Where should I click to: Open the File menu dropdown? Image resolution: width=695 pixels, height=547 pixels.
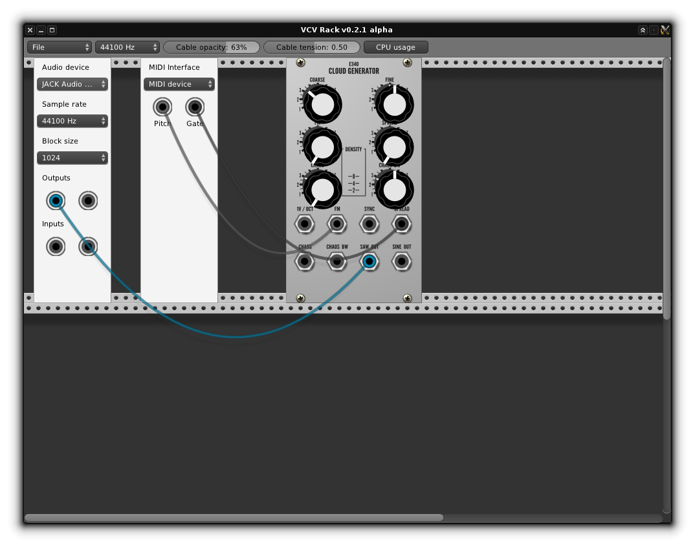[x=60, y=47]
